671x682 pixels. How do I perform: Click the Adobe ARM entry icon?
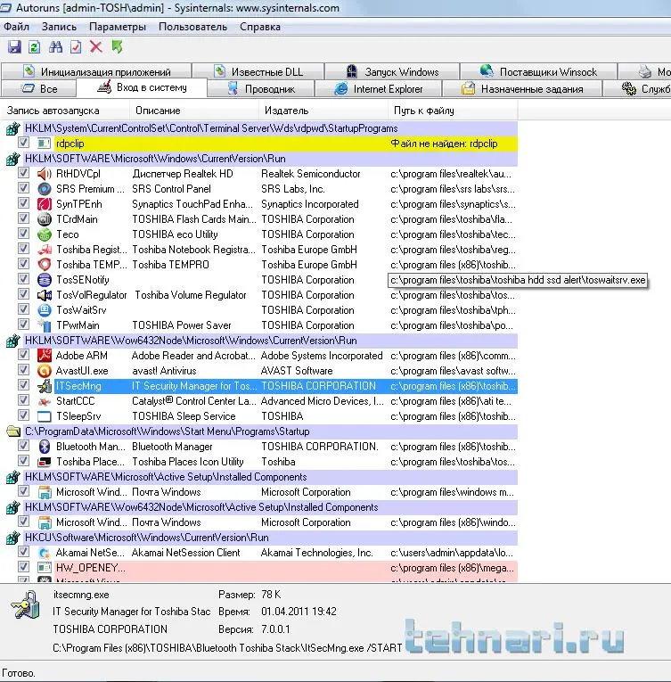click(x=44, y=356)
